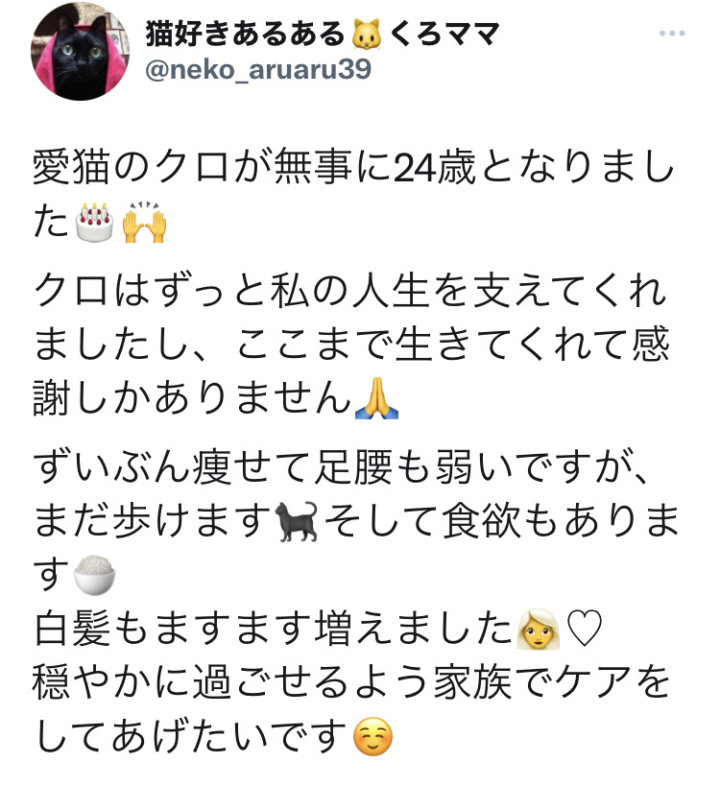Open the black cat profile avatar
This screenshot has width=720, height=786.
81,51
